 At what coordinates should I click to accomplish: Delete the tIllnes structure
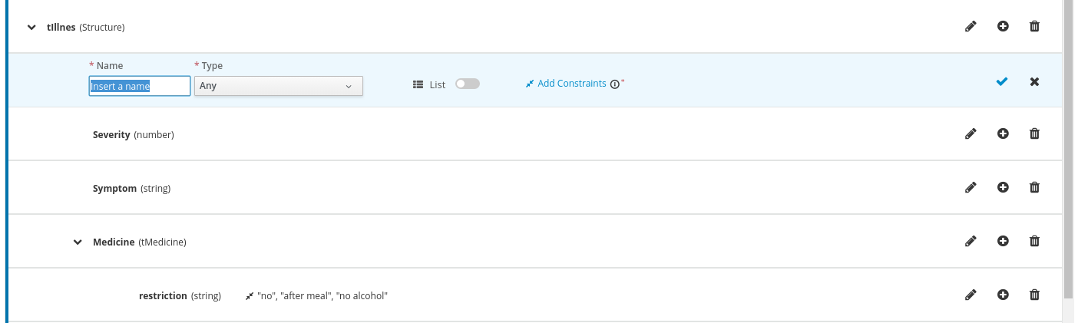[x=1034, y=27]
